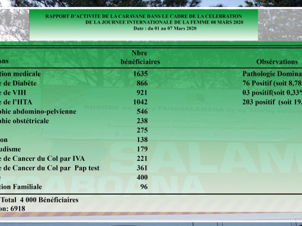Select the value 179 for paludisme row
This screenshot has width=302, height=226.
[x=142, y=149]
